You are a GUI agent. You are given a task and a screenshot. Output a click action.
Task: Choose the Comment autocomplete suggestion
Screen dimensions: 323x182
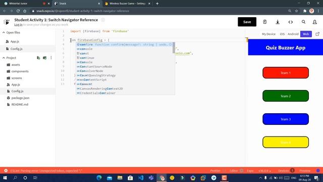pyautogui.click(x=125, y=84)
